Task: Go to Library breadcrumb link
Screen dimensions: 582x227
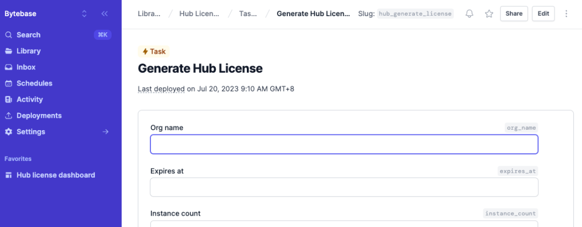Action: [x=149, y=14]
